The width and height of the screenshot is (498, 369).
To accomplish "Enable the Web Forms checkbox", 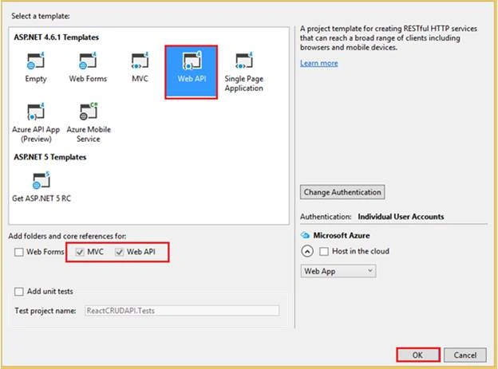I will click(19, 252).
